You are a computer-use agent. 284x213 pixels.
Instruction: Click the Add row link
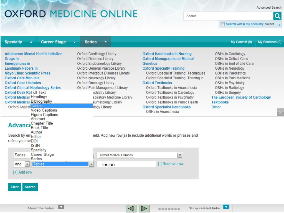coord(22,172)
